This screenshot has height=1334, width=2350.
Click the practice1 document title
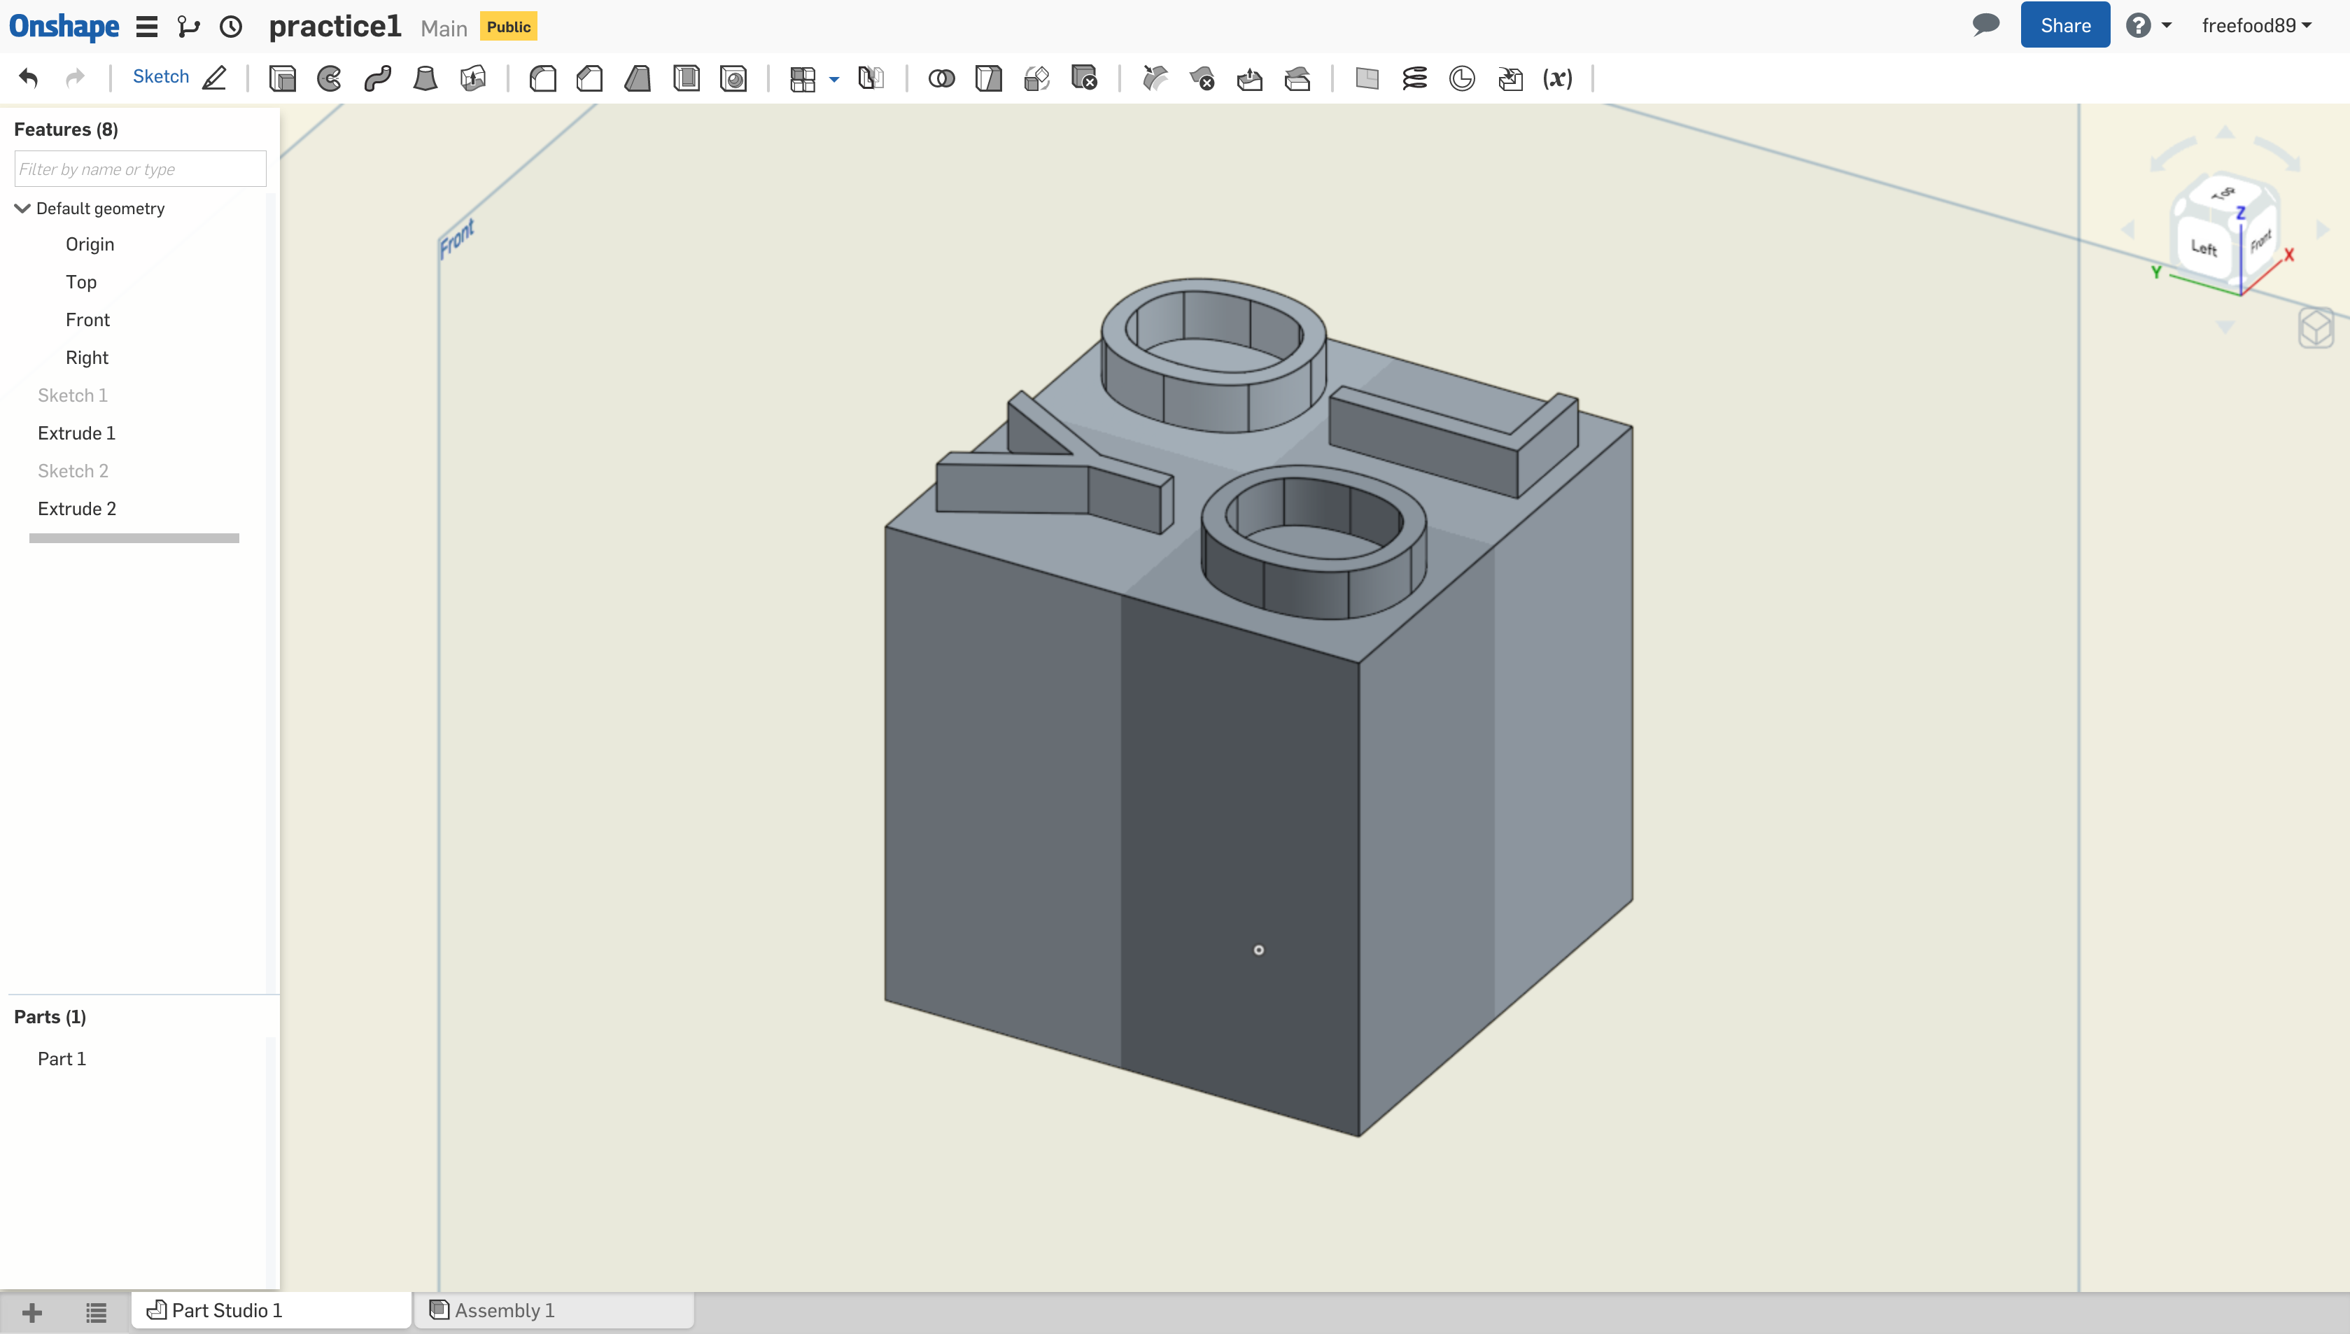coord(335,27)
